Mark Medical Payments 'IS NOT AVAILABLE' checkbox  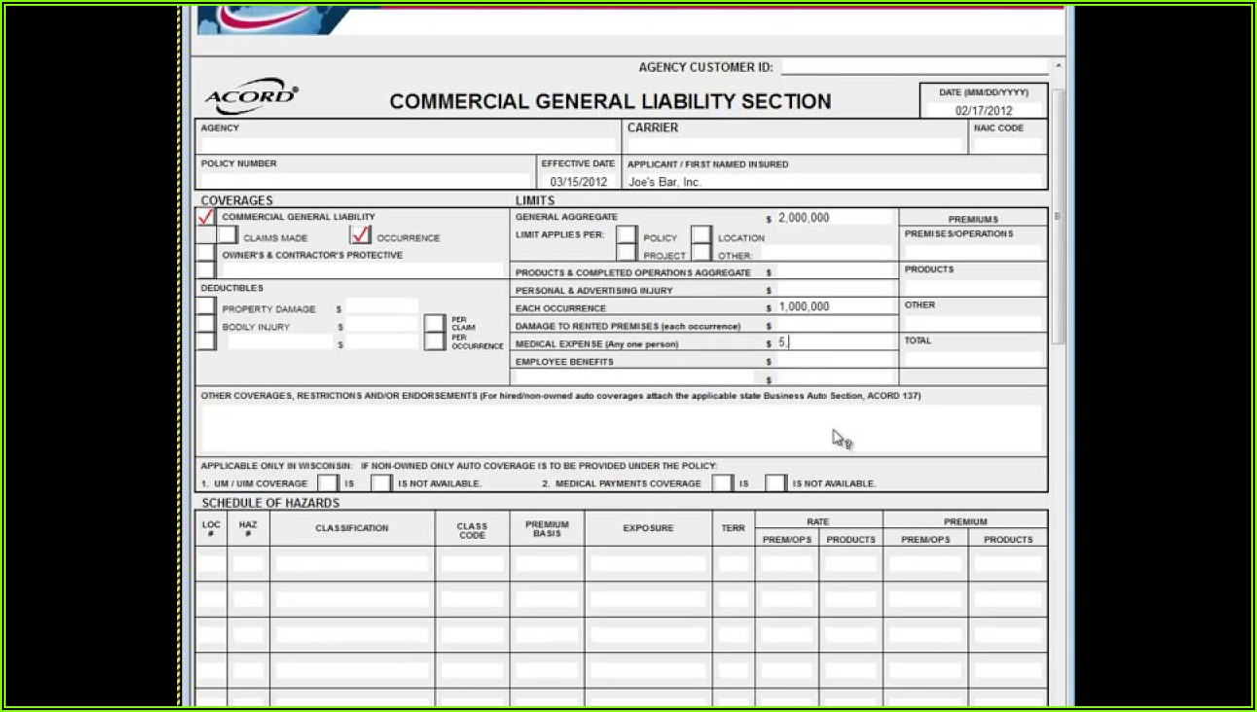tap(775, 482)
